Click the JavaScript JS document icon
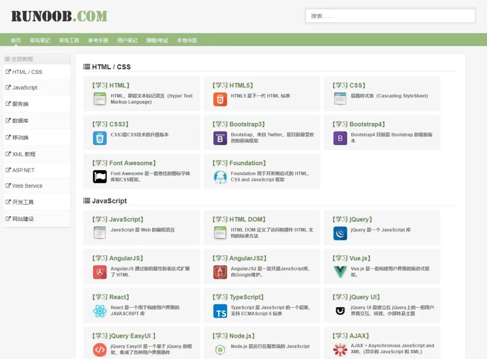The width and height of the screenshot is (487, 359). point(100,233)
